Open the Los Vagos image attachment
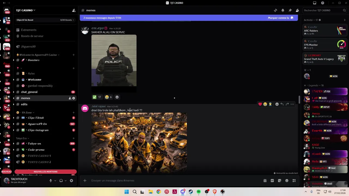Screen dimensions: 349x196 [x=139, y=143]
